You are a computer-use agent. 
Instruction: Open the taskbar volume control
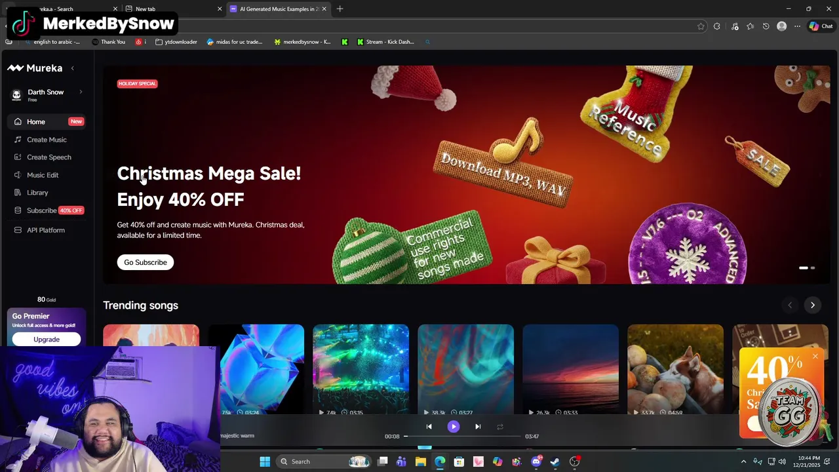coord(782,462)
